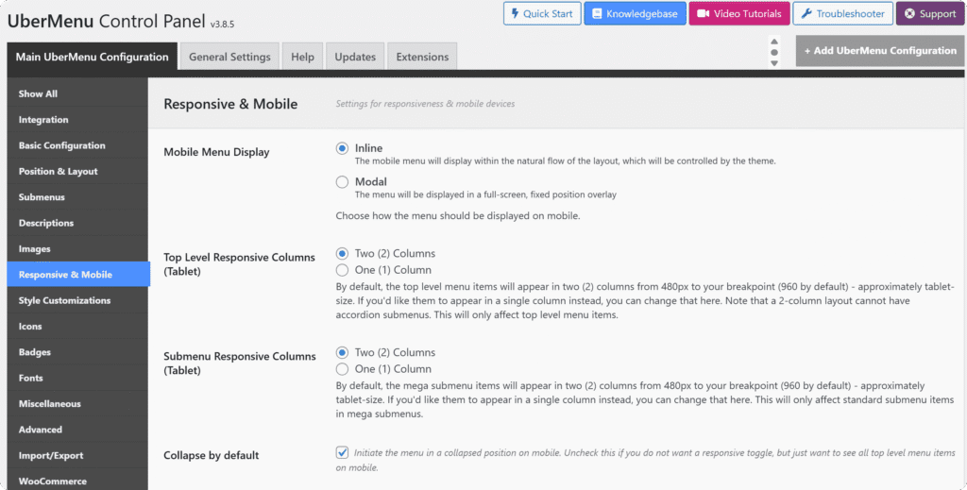Select Inline mobile menu display
The width and height of the screenshot is (967, 490).
point(342,148)
